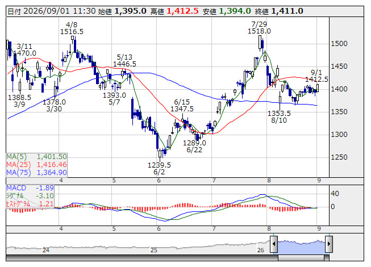371x267 pixels.
Task: Click the 1393.0 5/7 low label
Action: pyautogui.click(x=114, y=99)
